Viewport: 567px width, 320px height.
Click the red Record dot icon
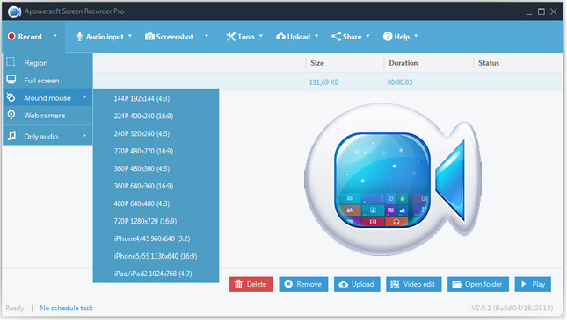pos(11,36)
